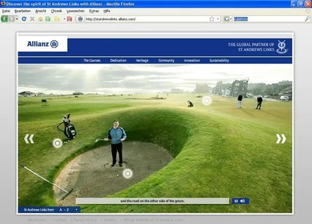Viewport: 312px width, 224px height.
Task: Pan the panorama right with the double arrow
Action: (x=281, y=139)
